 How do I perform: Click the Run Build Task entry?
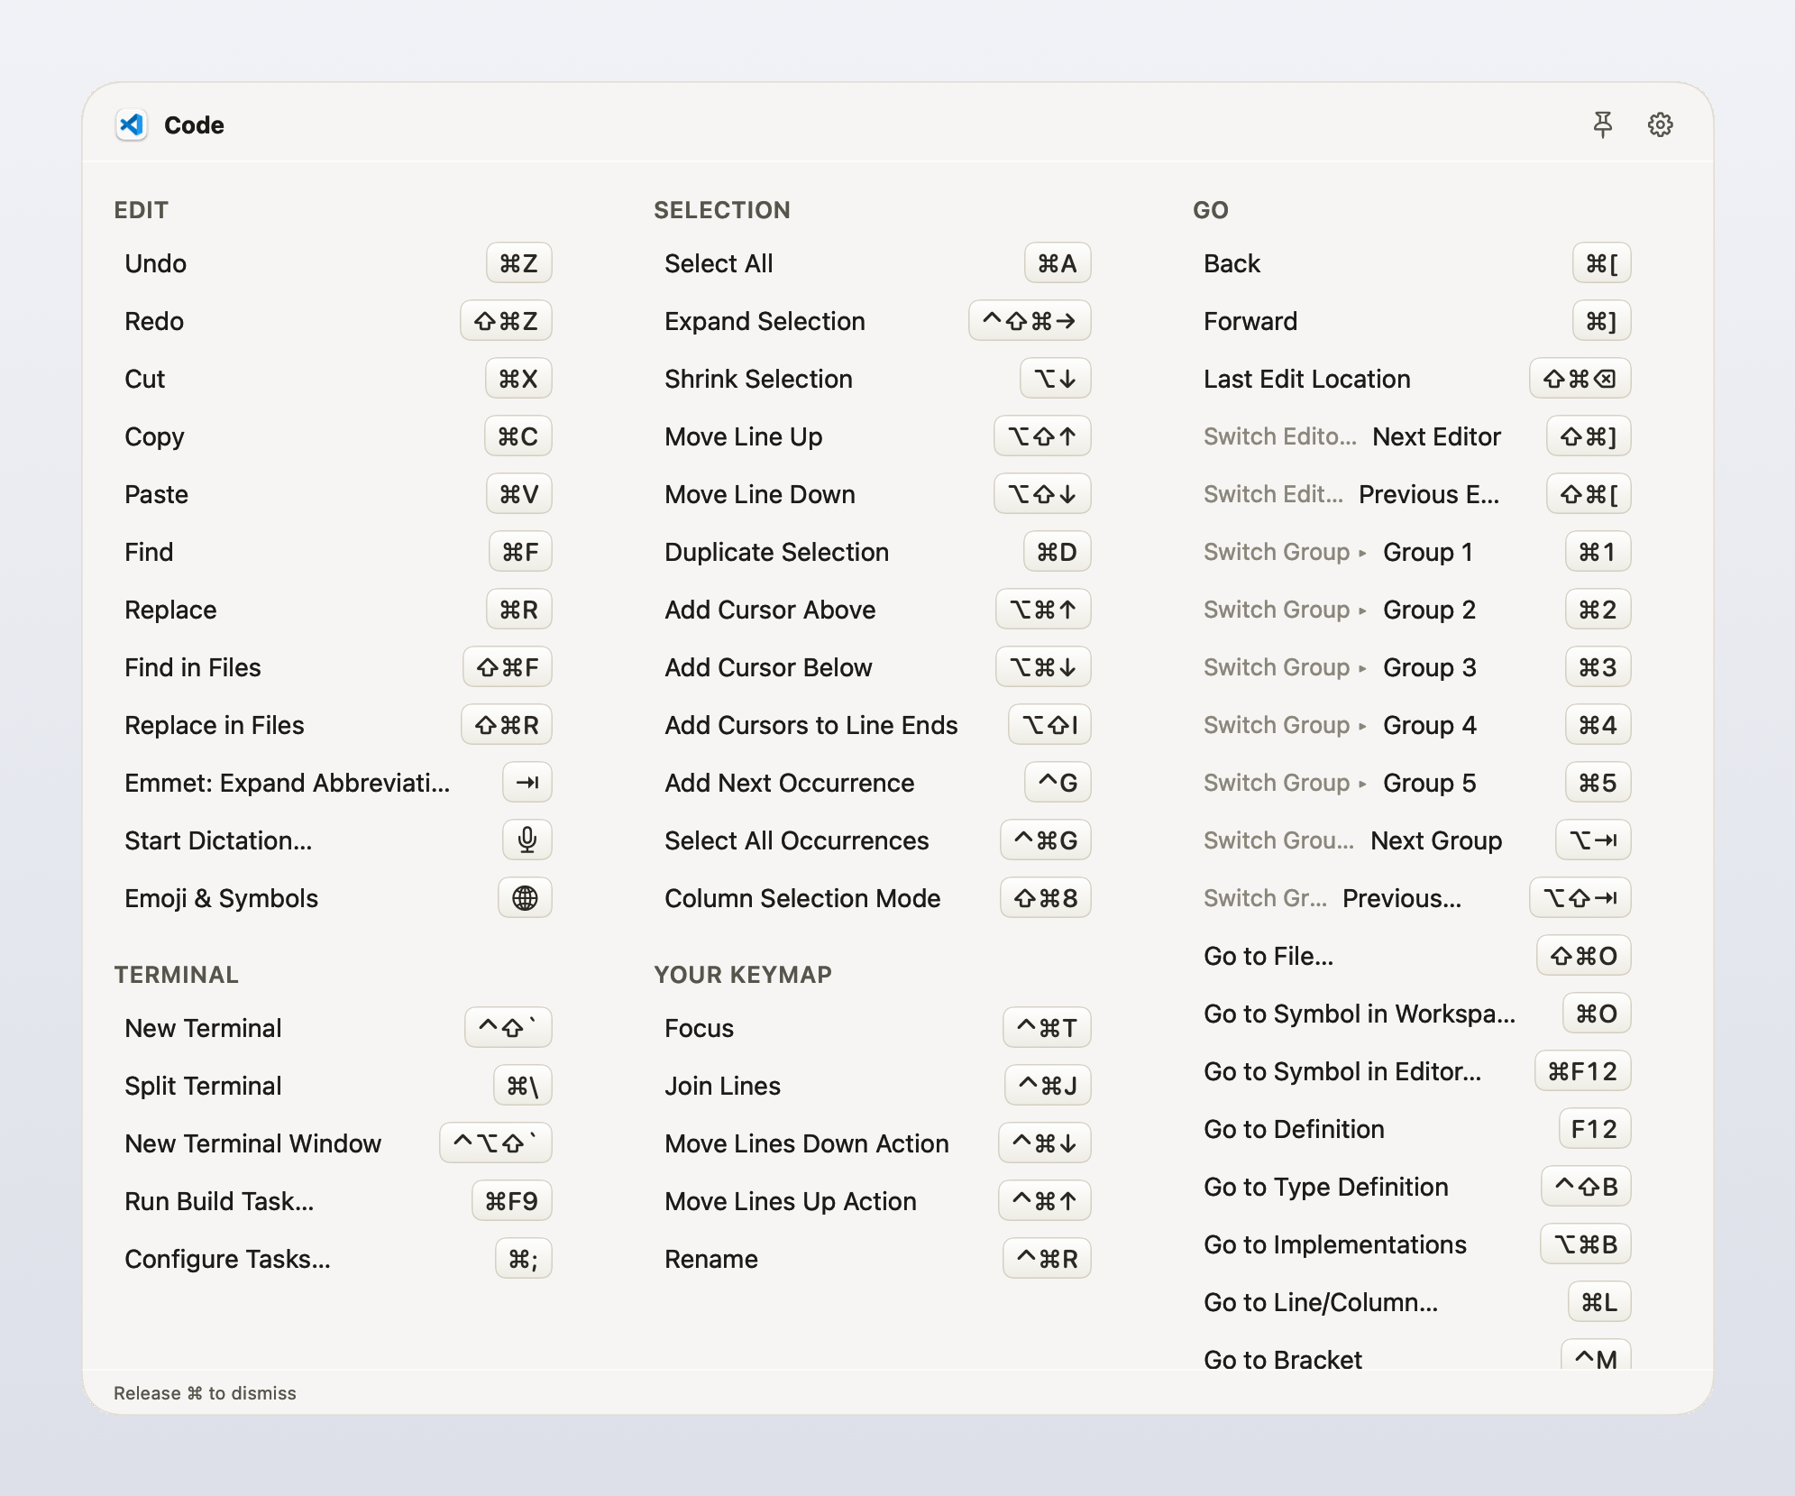pos(334,1201)
